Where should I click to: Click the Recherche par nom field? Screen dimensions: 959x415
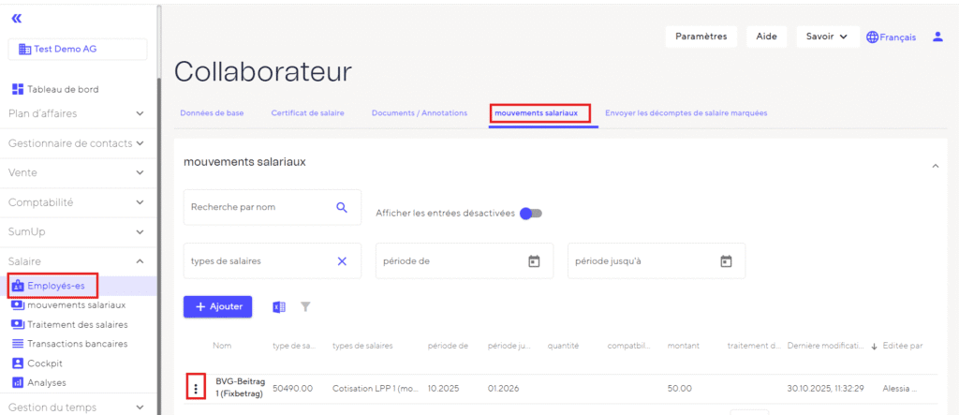258,207
